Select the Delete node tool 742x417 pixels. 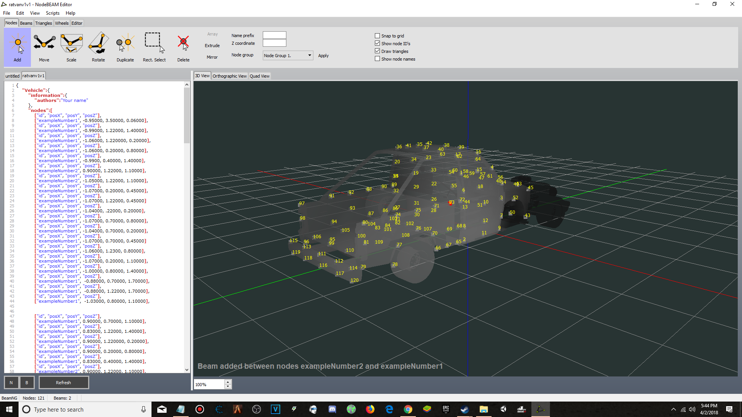(184, 47)
